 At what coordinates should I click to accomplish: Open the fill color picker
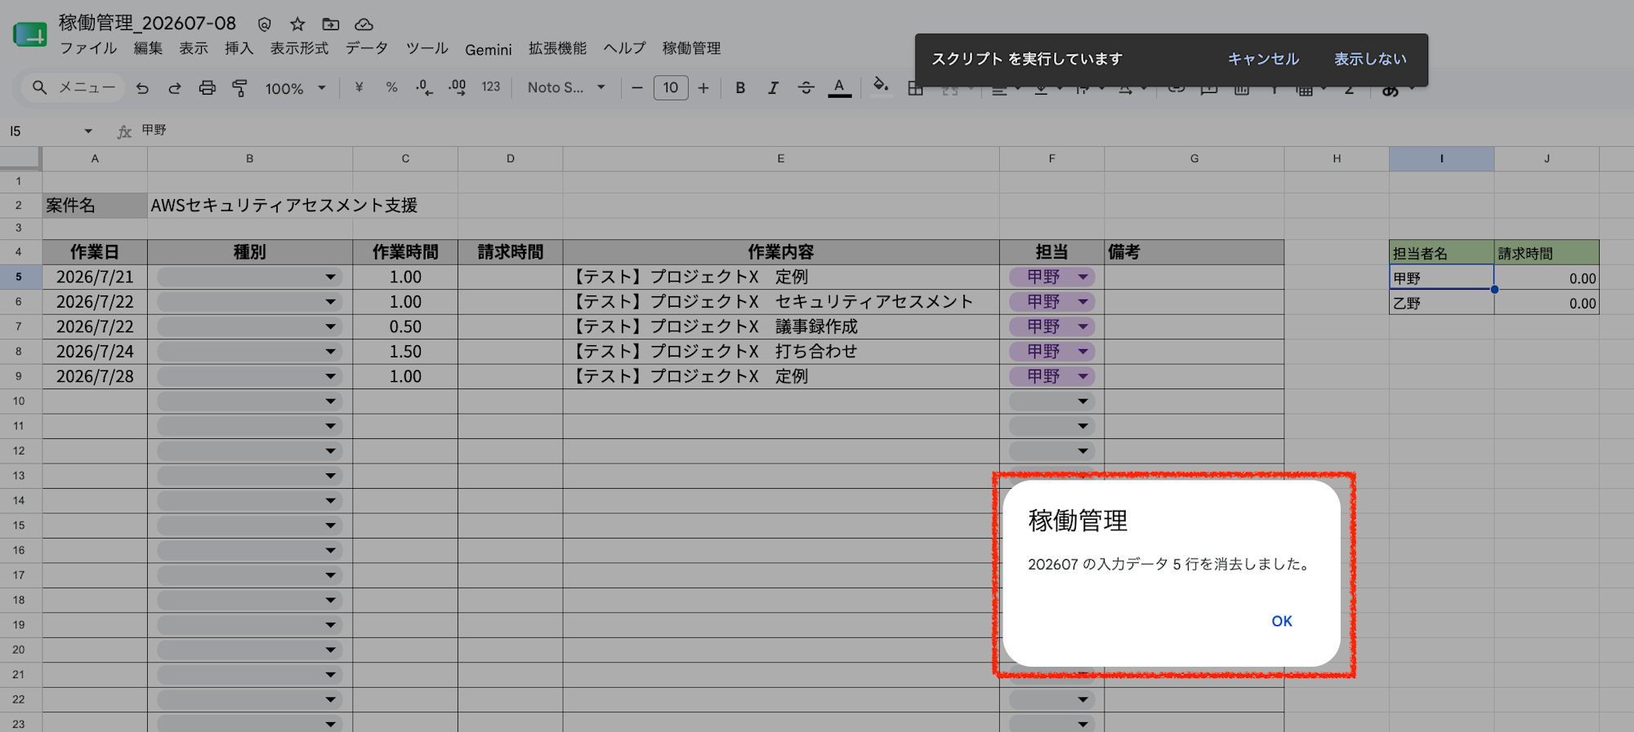881,85
